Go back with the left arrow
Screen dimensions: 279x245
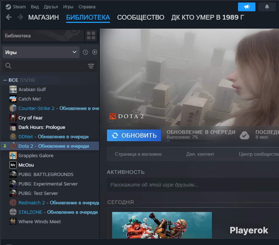click(x=9, y=17)
